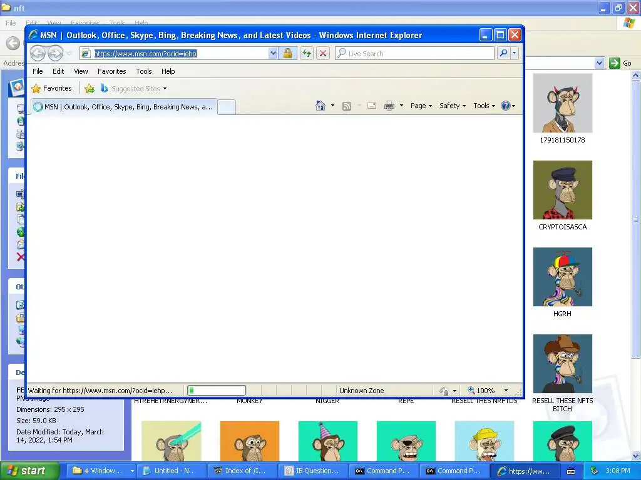Click the 100% zoom level button
641x480 pixels.
(481, 391)
